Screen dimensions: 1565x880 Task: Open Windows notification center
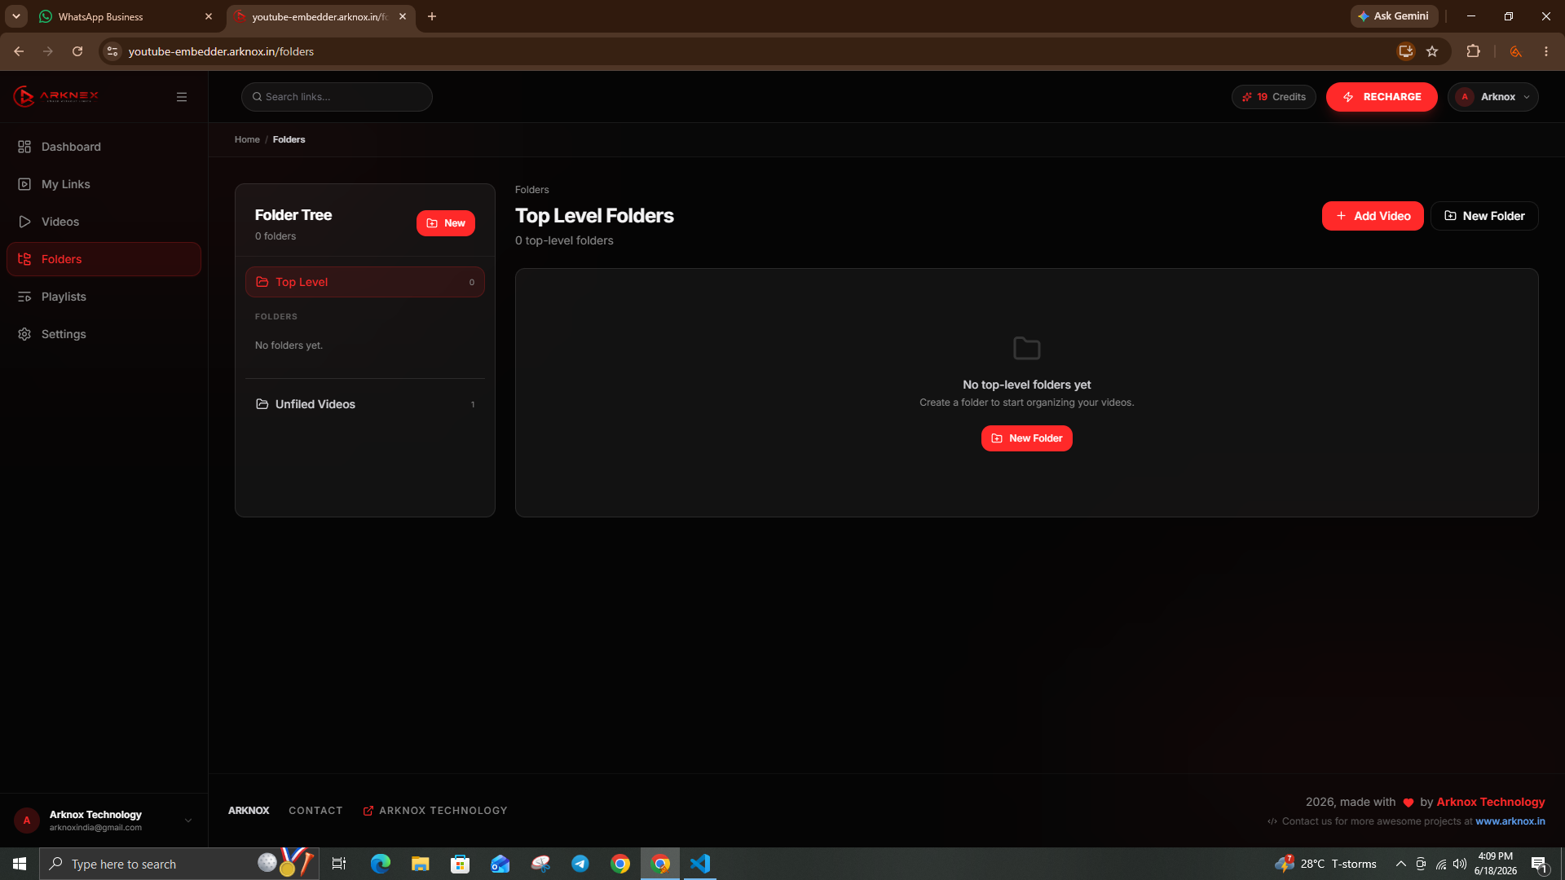coord(1539,864)
